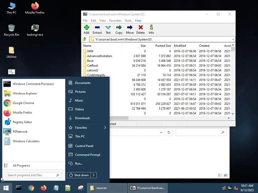
Task: Open Command Prompt from the Start menu
Action: [x=87, y=155]
